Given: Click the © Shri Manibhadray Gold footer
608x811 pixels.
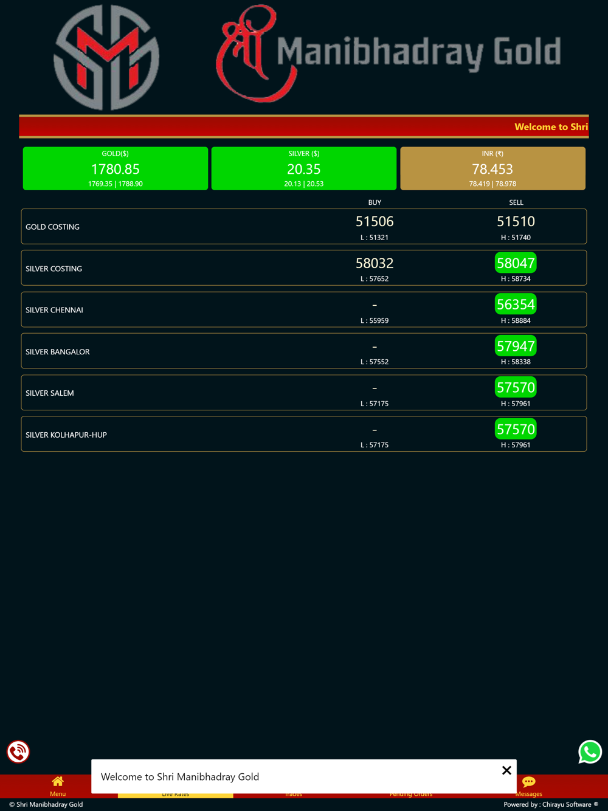Looking at the screenshot, I should 46,804.
